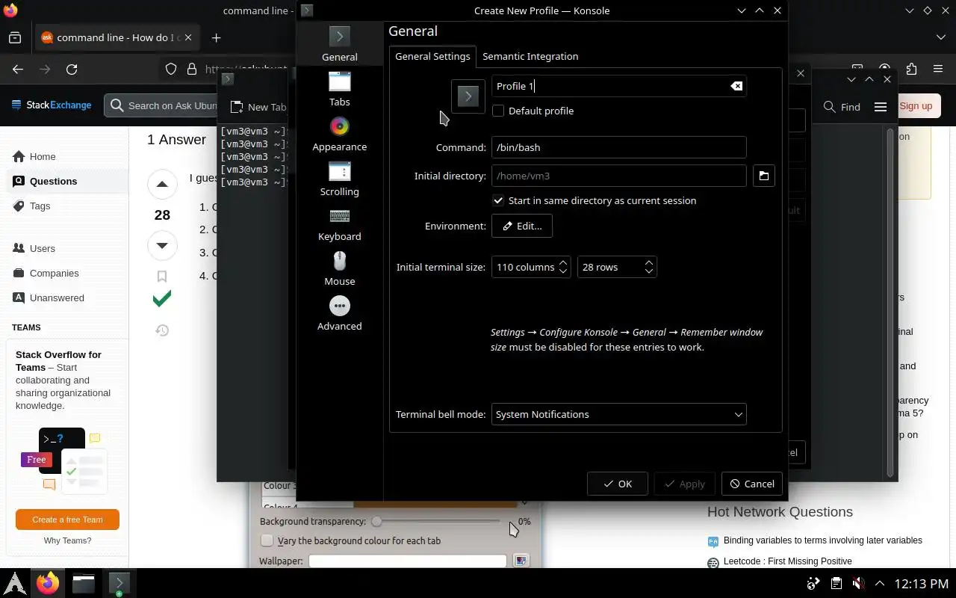Click the Initial directory input field

618,176
